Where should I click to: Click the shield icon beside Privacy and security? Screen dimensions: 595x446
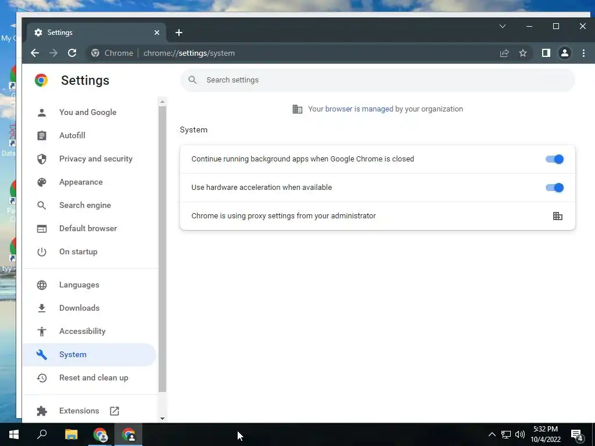coord(42,159)
